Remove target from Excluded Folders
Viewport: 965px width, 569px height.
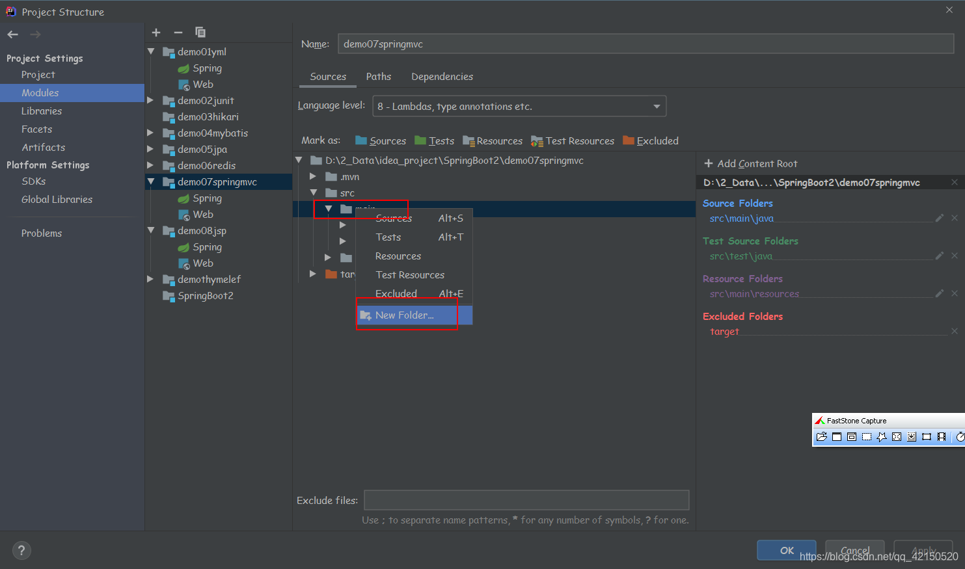pyautogui.click(x=955, y=332)
